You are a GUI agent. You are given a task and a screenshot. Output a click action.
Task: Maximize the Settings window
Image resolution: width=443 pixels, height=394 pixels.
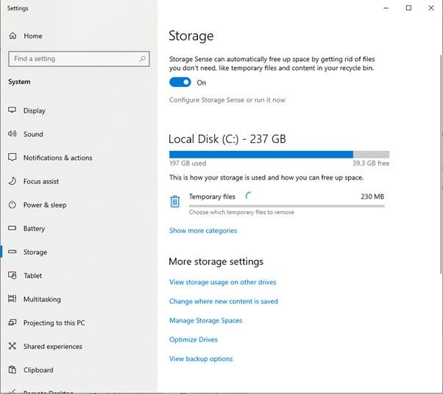pyautogui.click(x=408, y=8)
